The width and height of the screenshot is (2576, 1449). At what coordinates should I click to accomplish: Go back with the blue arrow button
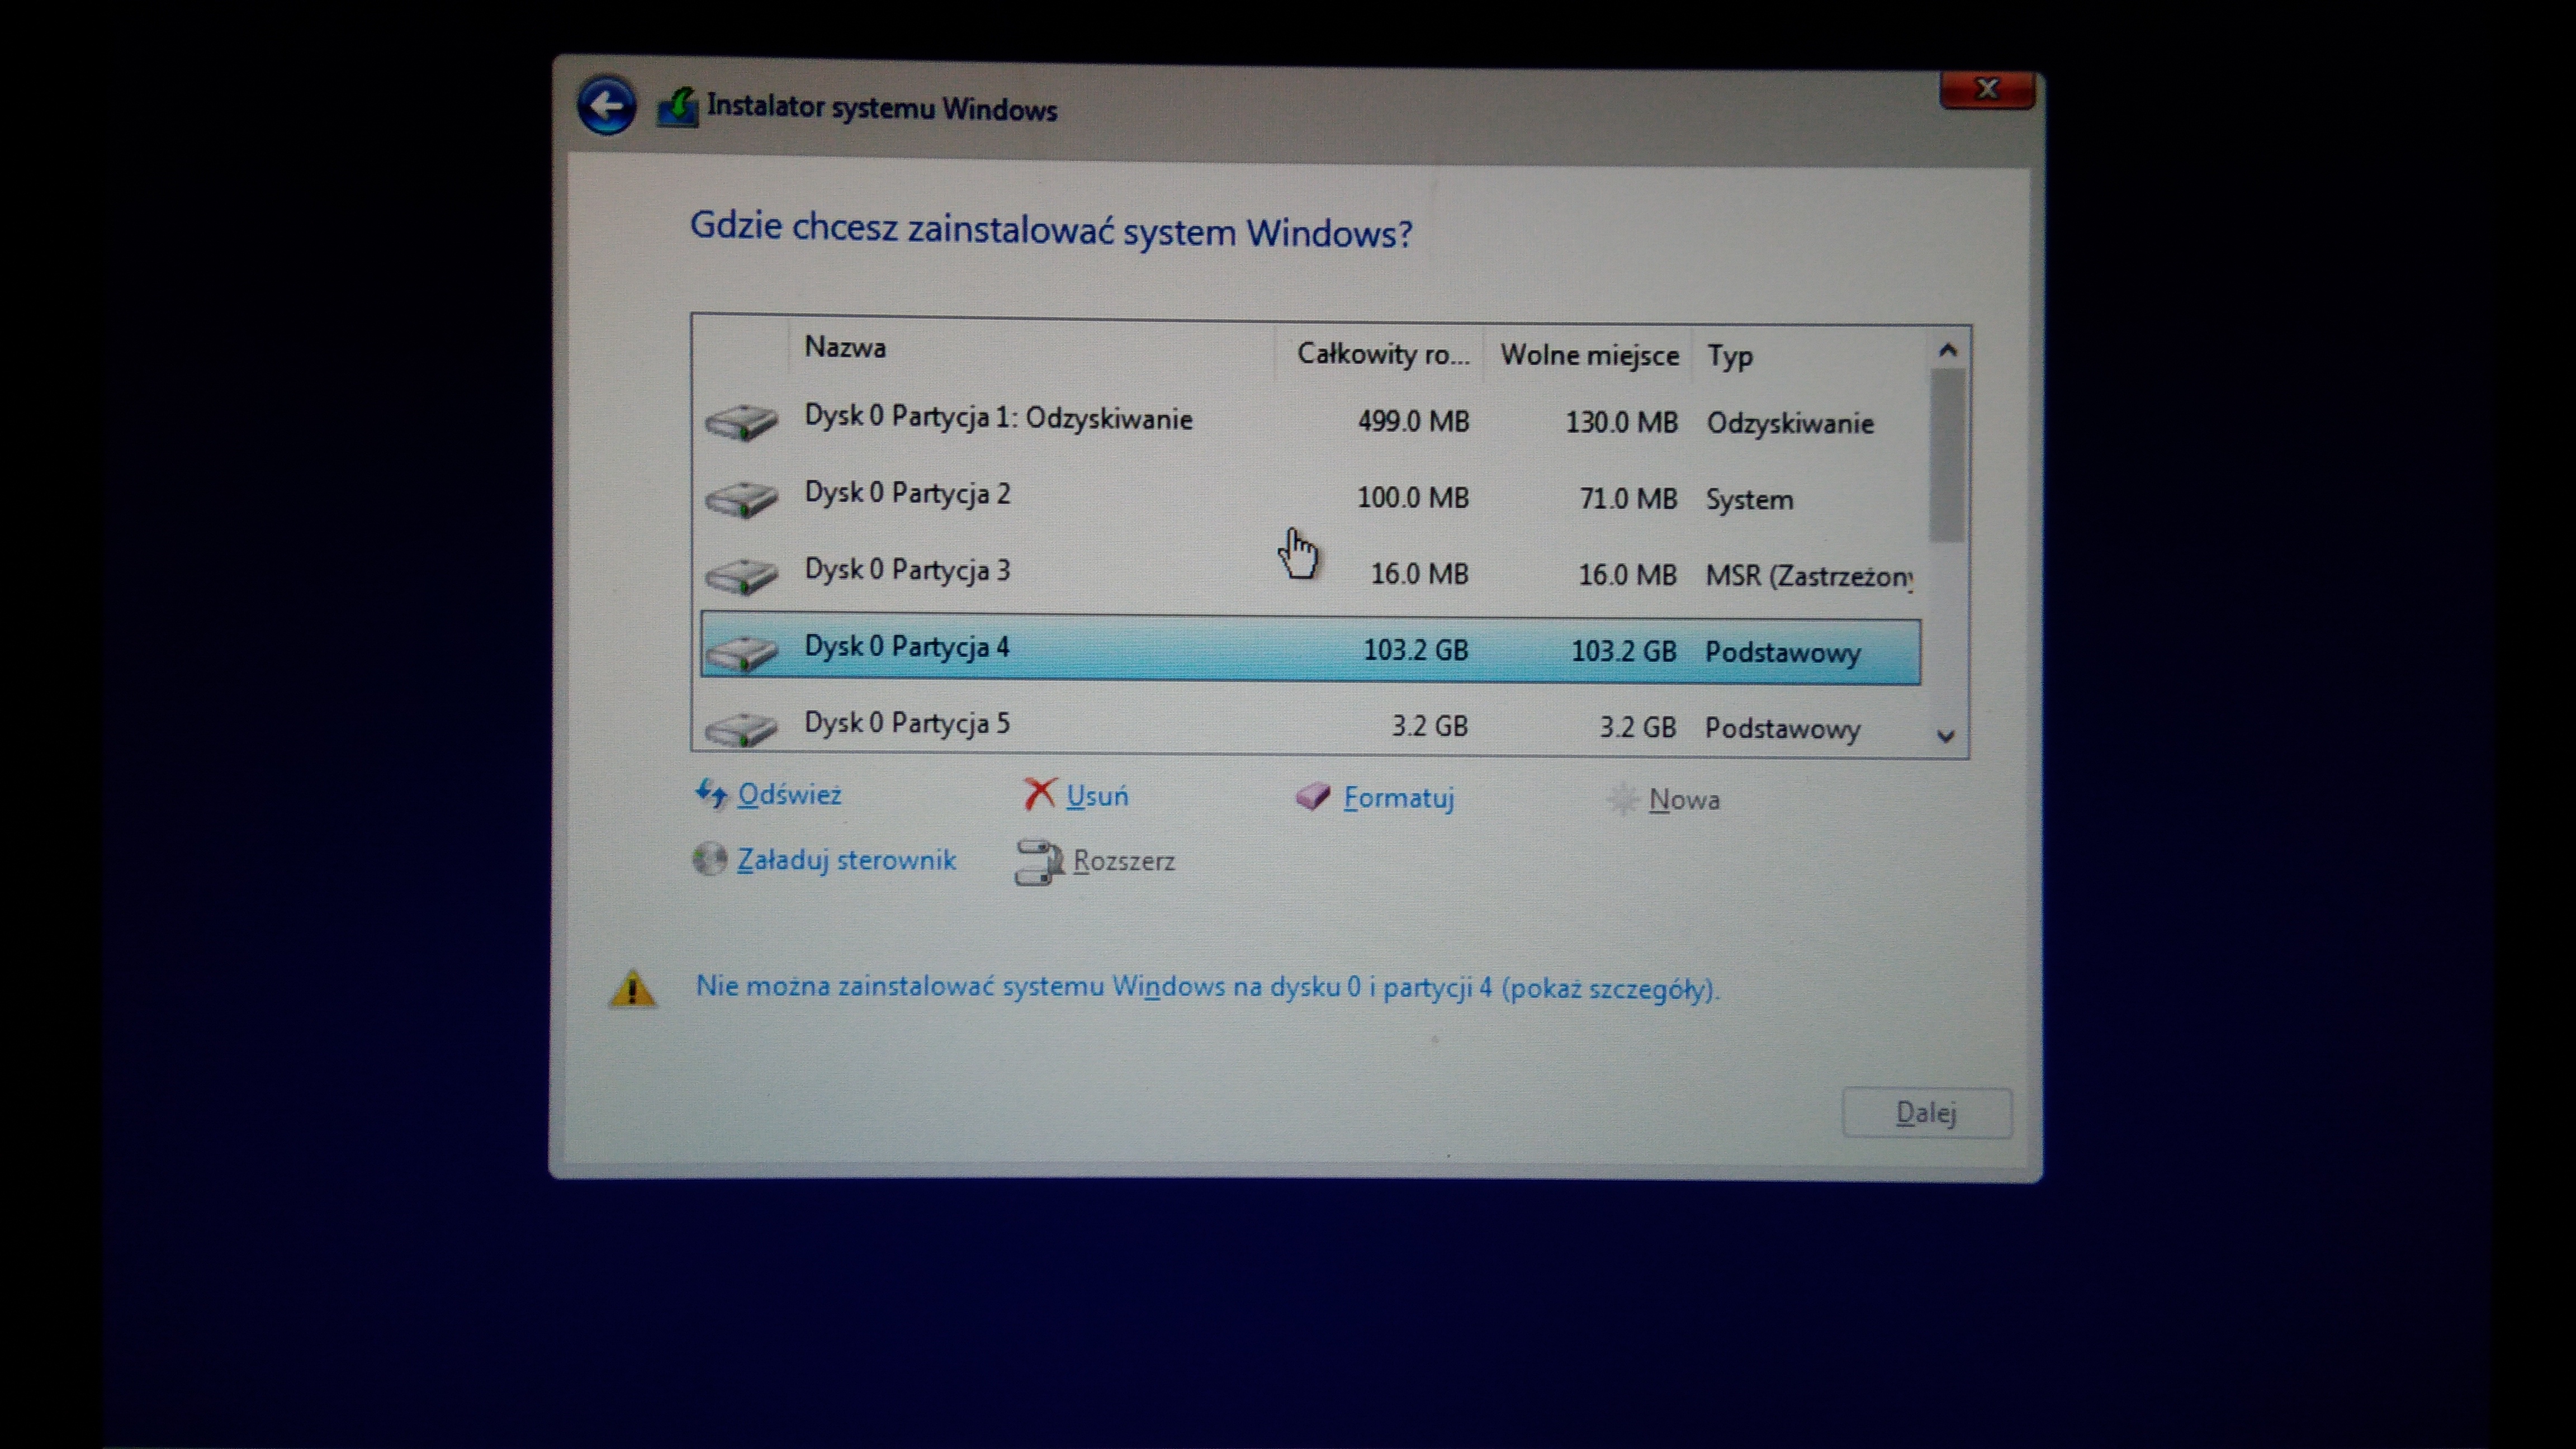606,105
